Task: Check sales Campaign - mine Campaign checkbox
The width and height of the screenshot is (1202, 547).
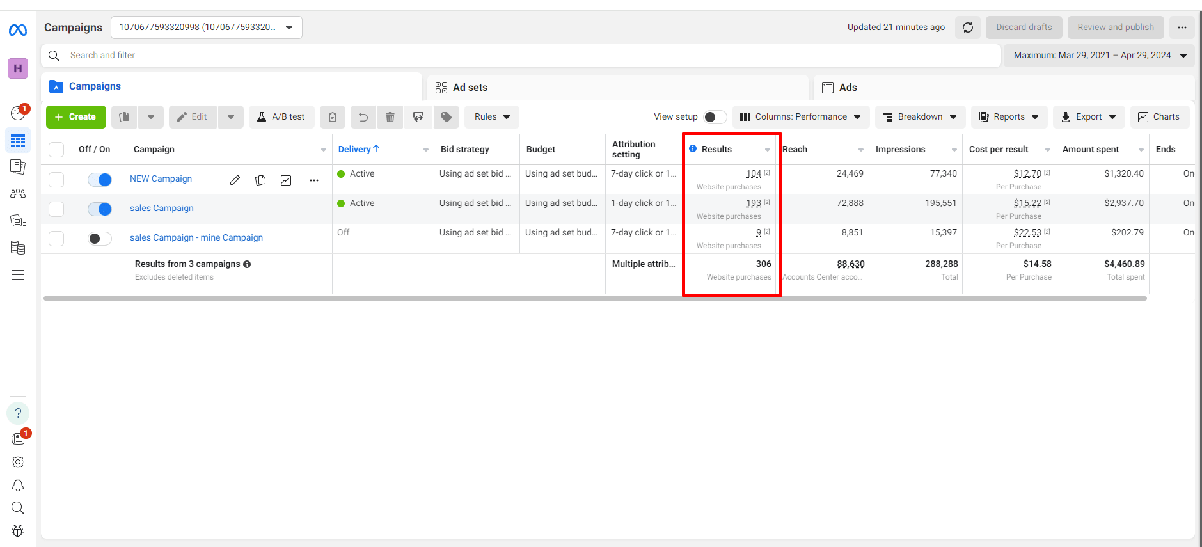Action: click(56, 239)
